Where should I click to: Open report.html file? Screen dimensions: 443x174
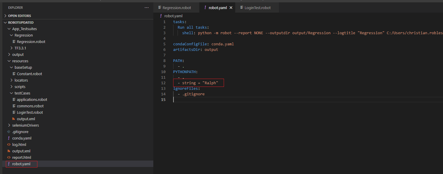[x=22, y=157]
